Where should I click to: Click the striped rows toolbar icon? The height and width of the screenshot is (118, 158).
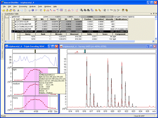tap(61, 10)
